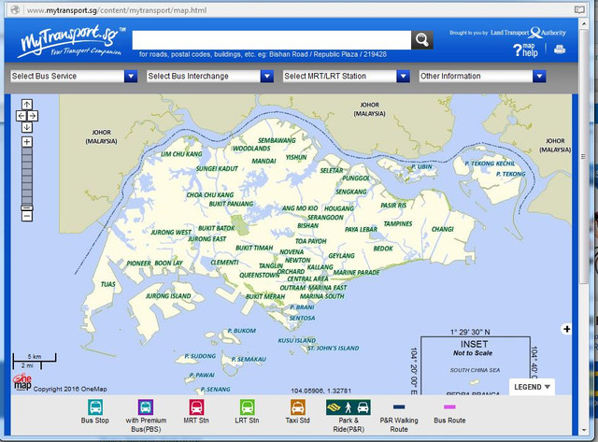Pan the map left with arrow
This screenshot has width=598, height=442.
21,116
